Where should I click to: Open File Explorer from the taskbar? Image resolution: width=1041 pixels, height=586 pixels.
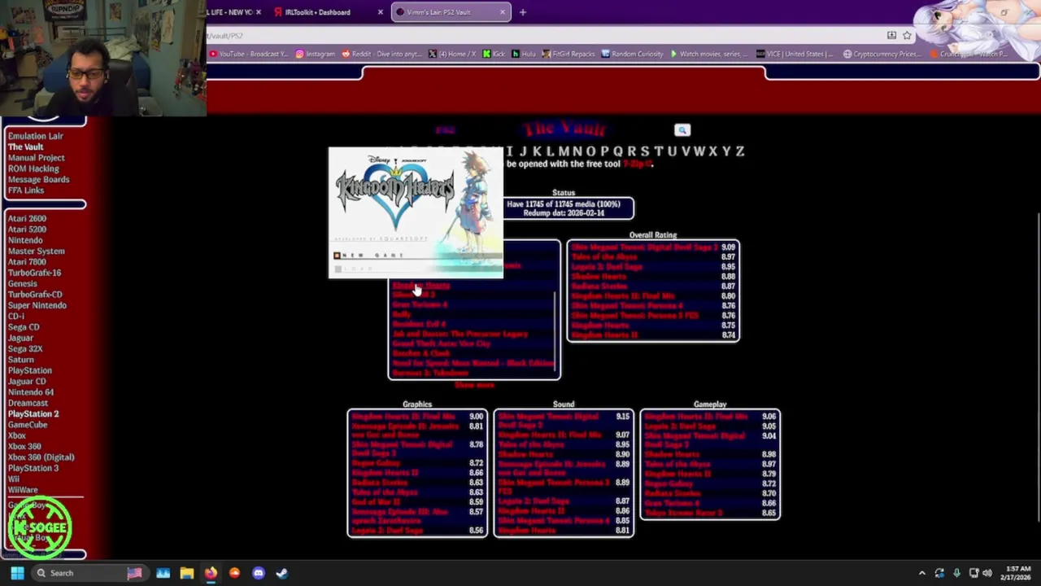(x=186, y=573)
